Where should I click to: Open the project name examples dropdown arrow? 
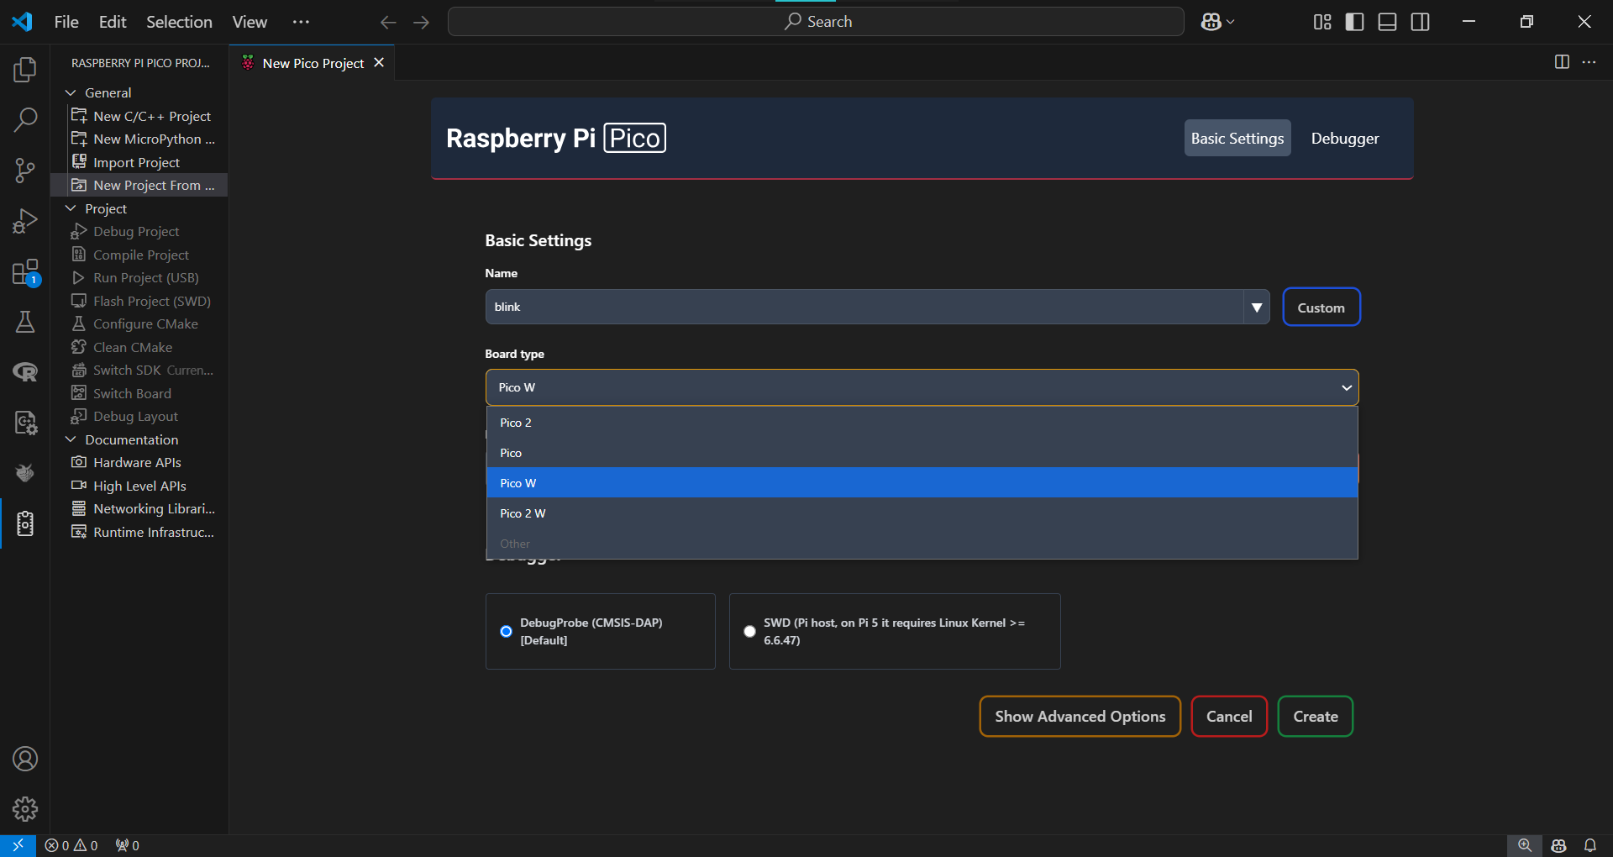[1257, 308]
